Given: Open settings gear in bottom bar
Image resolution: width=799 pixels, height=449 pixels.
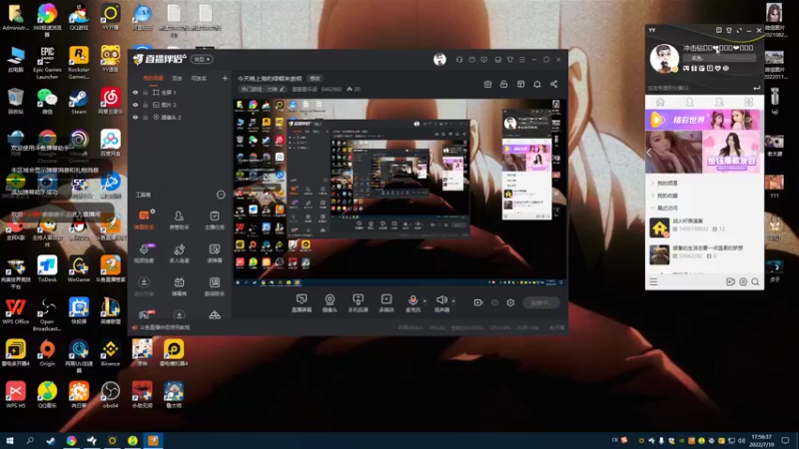Looking at the screenshot, I should [x=510, y=302].
